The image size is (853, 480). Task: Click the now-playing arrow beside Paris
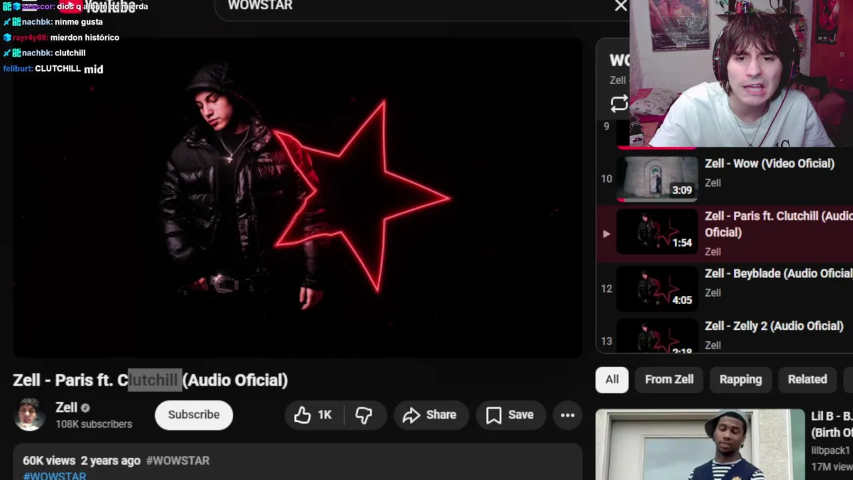click(606, 233)
